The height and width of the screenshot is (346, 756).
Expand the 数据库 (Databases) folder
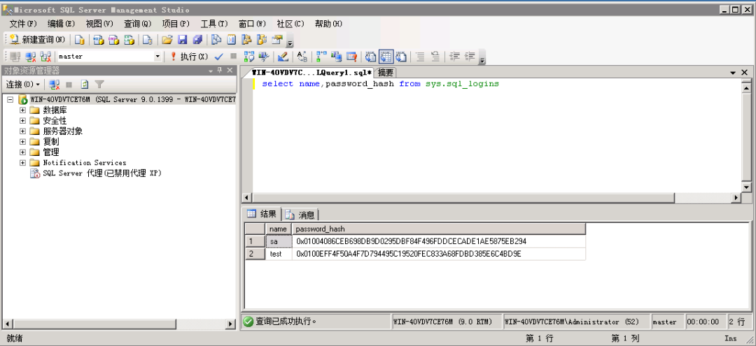click(x=22, y=110)
